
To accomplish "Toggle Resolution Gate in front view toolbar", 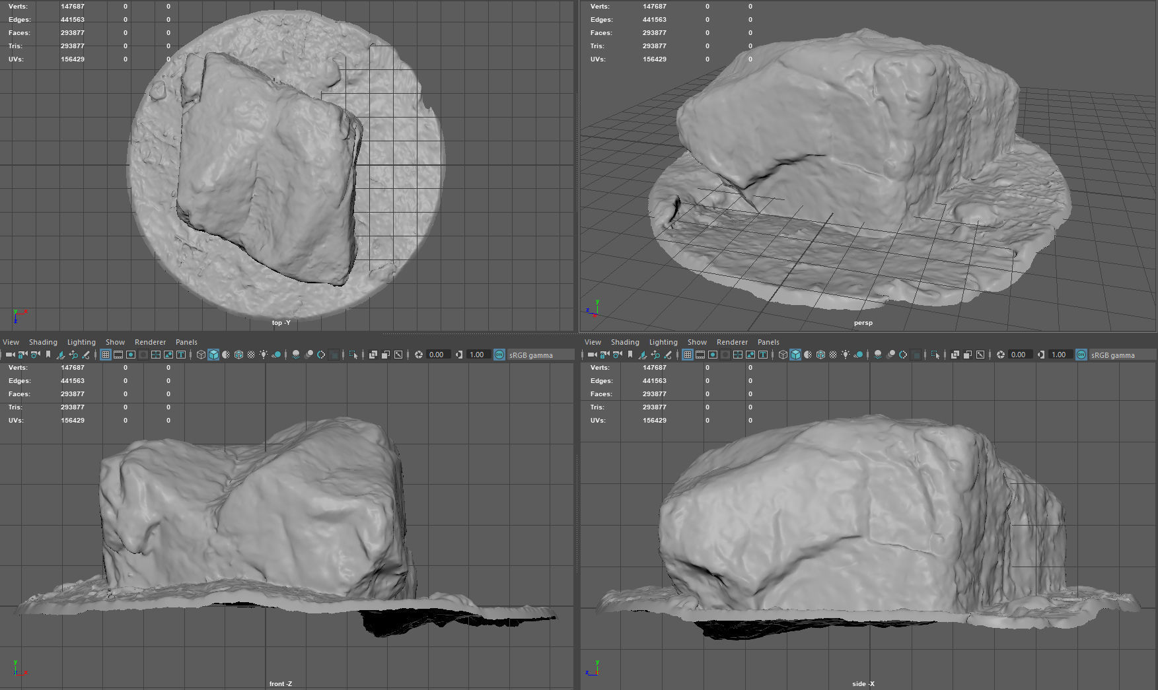I will coord(131,355).
